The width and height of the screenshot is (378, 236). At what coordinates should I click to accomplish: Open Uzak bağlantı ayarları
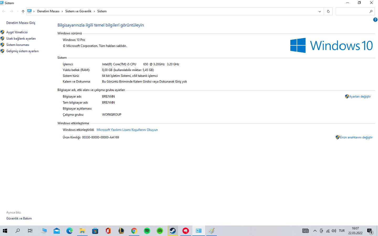coord(21,39)
